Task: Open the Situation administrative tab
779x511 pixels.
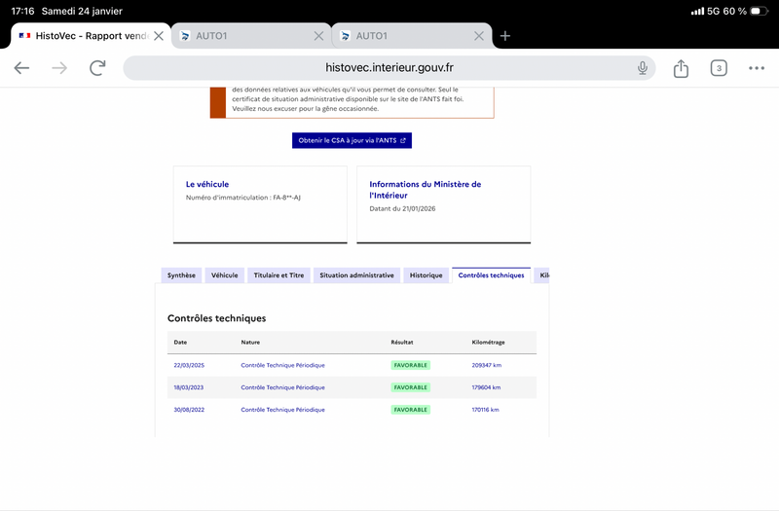Action: tap(356, 275)
